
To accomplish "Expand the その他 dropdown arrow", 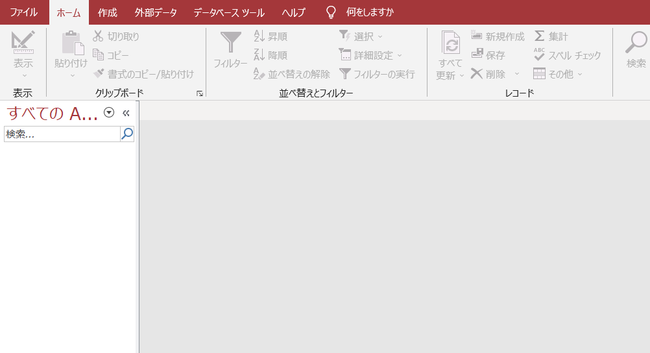I will point(580,75).
